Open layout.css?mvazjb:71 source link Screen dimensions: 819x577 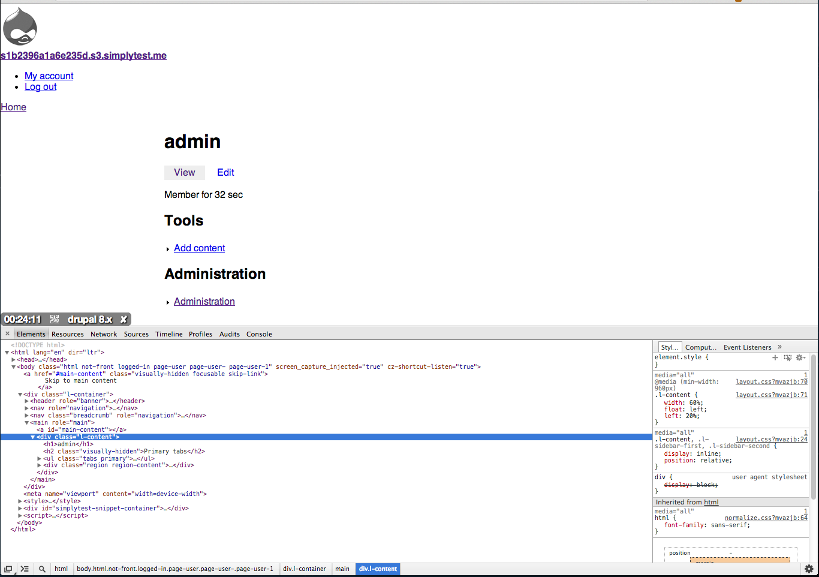click(772, 395)
